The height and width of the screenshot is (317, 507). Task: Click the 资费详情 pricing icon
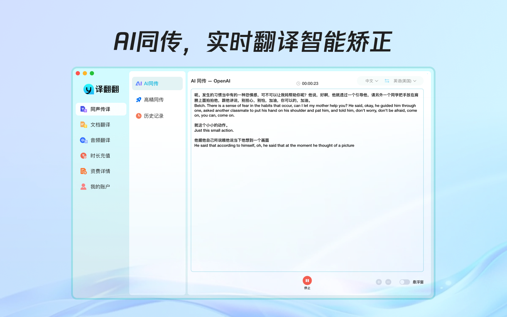[x=83, y=171]
